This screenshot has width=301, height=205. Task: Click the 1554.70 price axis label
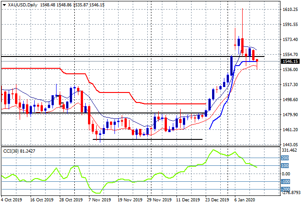pyautogui.click(x=290, y=55)
